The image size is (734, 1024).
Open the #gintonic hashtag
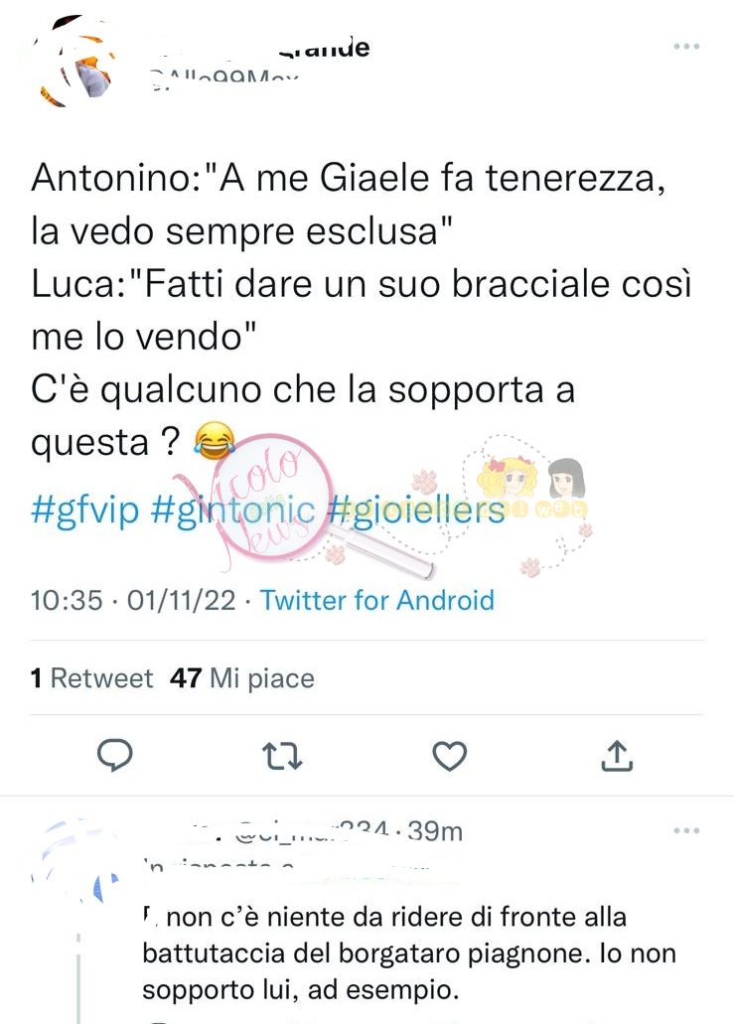pyautogui.click(x=232, y=510)
